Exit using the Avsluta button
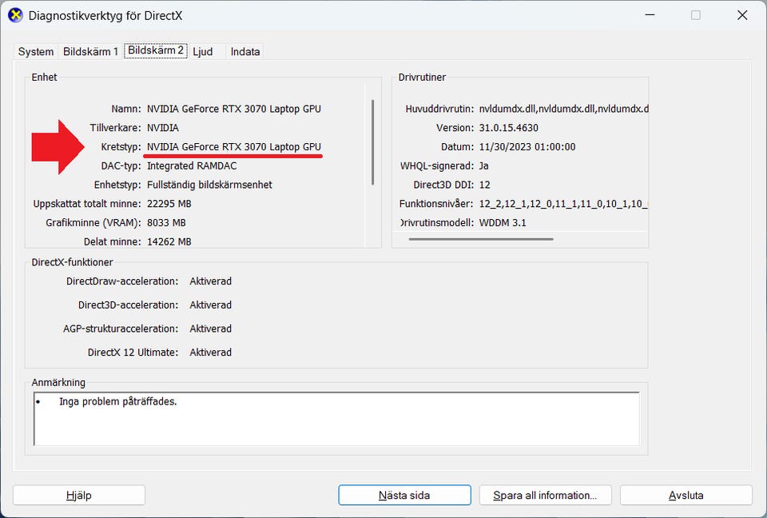767x518 pixels. (686, 496)
